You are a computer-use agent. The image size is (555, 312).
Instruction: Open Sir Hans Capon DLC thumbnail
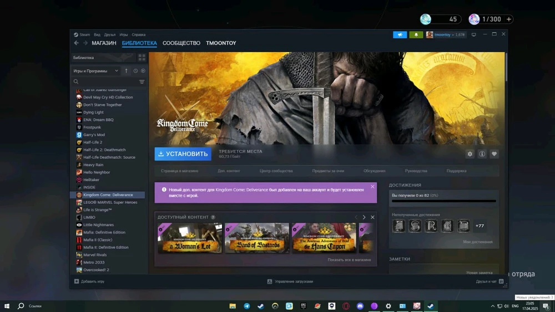point(324,238)
